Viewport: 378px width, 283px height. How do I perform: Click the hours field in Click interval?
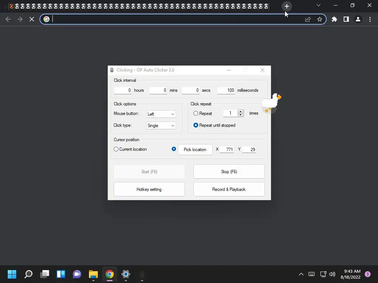click(x=123, y=90)
